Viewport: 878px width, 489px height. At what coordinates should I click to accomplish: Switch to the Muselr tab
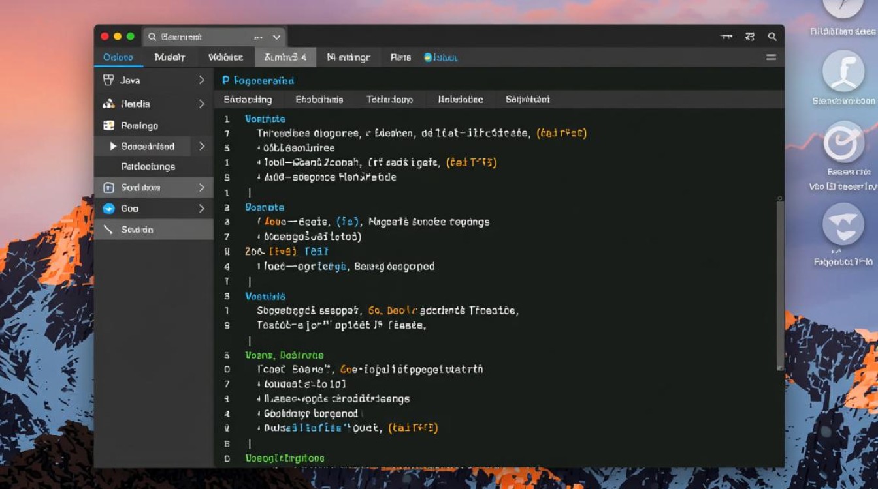point(170,57)
